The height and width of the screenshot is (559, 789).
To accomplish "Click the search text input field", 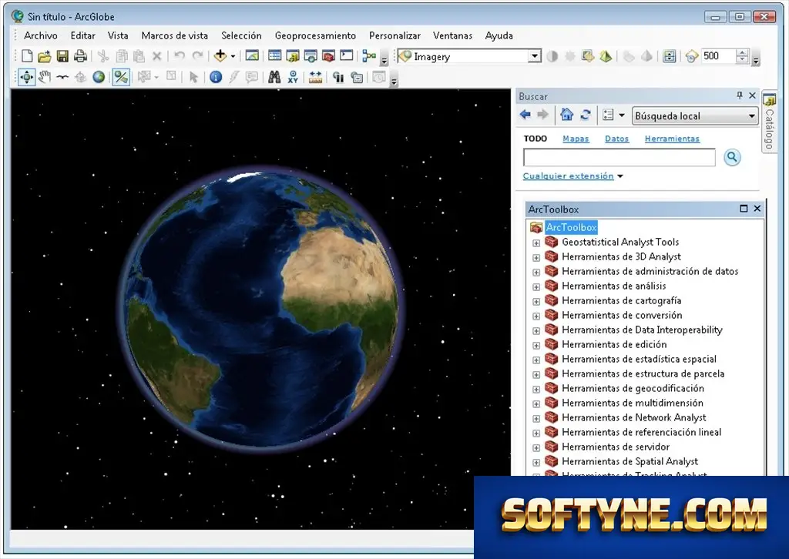I will pyautogui.click(x=619, y=157).
